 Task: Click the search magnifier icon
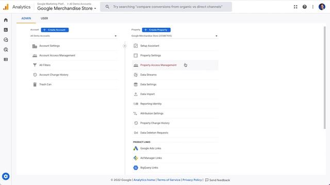coord(107,7)
